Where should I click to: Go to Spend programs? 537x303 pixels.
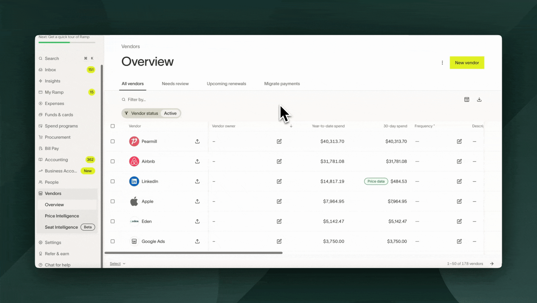click(67, 126)
